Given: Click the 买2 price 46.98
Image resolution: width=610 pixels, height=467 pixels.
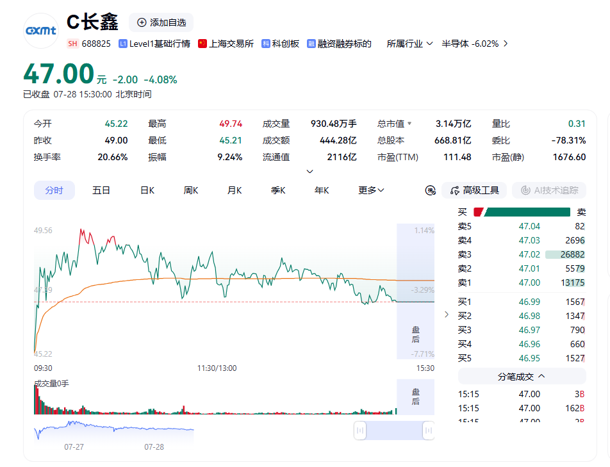Looking at the screenshot, I should (x=529, y=316).
